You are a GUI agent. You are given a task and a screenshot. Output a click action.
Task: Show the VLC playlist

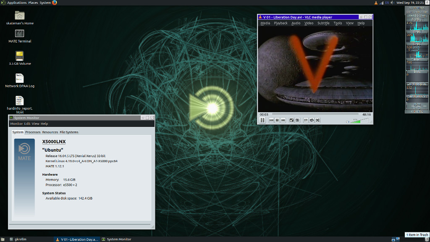click(x=306, y=120)
